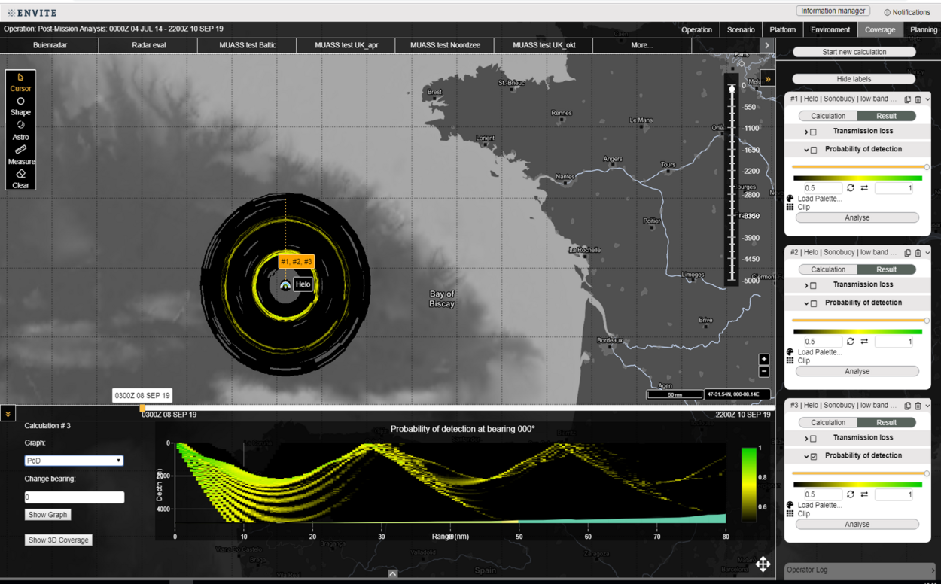Click the Start new calculation button
This screenshot has width=941, height=584.
[x=854, y=52]
